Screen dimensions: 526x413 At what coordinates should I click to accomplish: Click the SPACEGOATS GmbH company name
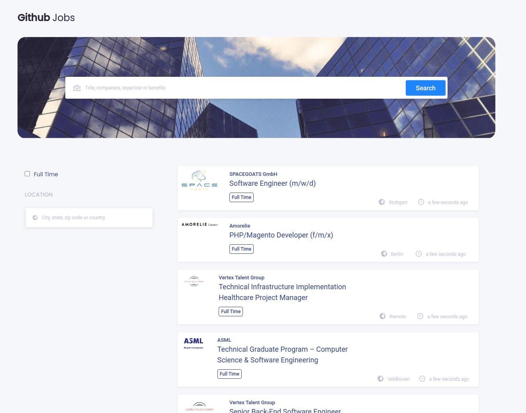click(x=253, y=174)
